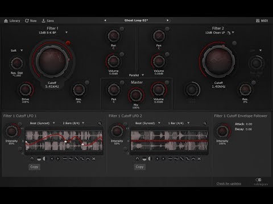Screen dimensions: 273x204
Task: Click the link icon beside Filter 2 type
Action: 229,33
